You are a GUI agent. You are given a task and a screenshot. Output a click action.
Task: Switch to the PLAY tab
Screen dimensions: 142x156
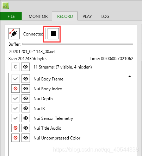coord(87,16)
